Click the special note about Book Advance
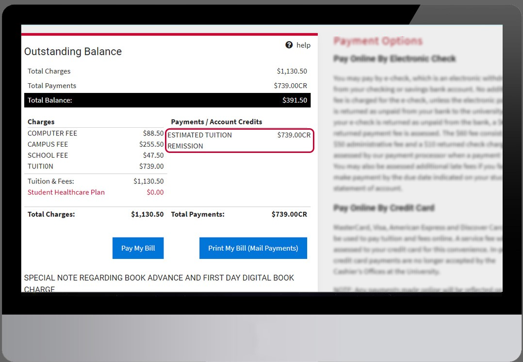The width and height of the screenshot is (523, 362). tap(159, 278)
